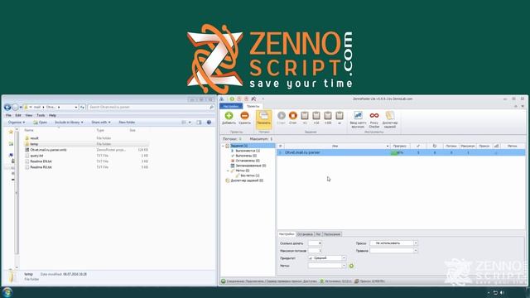
Task: Select the query.txt file
Action: point(36,156)
